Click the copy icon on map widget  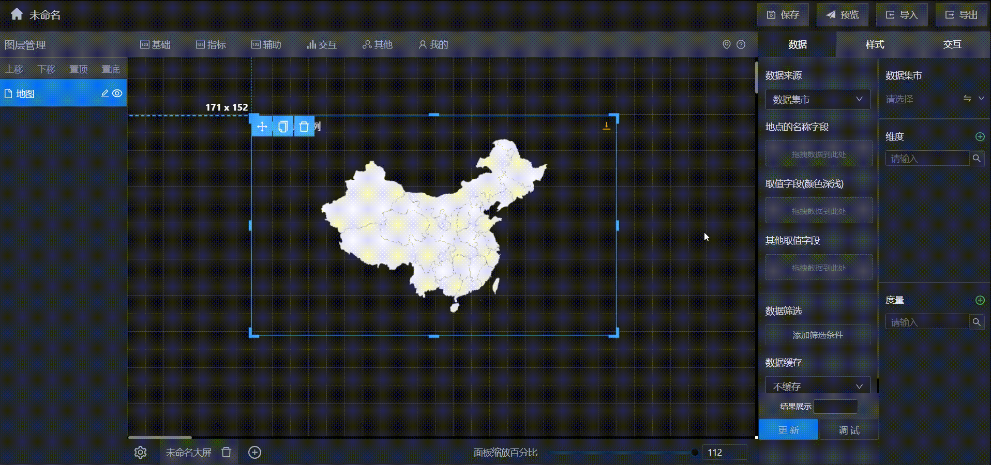283,127
